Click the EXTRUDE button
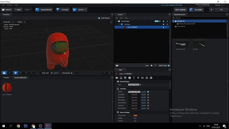Image resolution: width=229 pixels, height=129 pixels. [63, 10]
